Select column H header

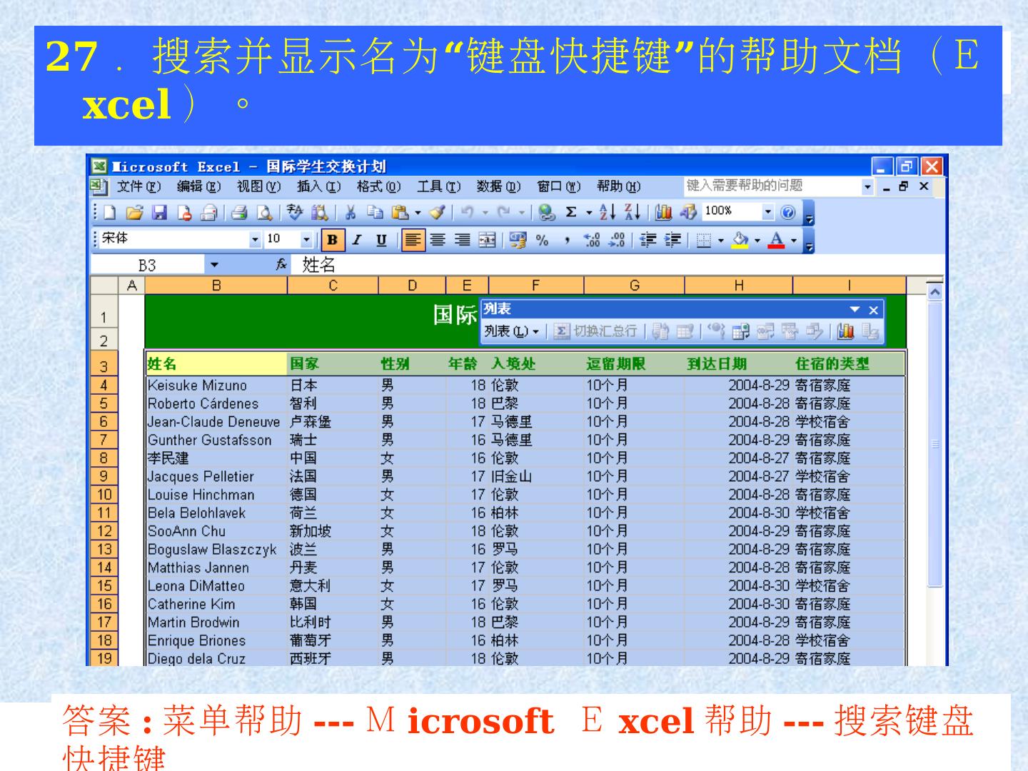click(x=739, y=286)
